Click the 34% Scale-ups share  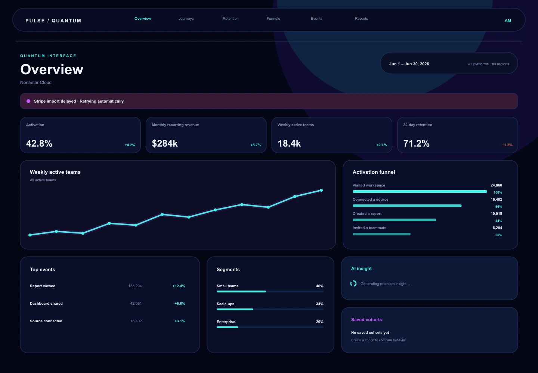[320, 304]
